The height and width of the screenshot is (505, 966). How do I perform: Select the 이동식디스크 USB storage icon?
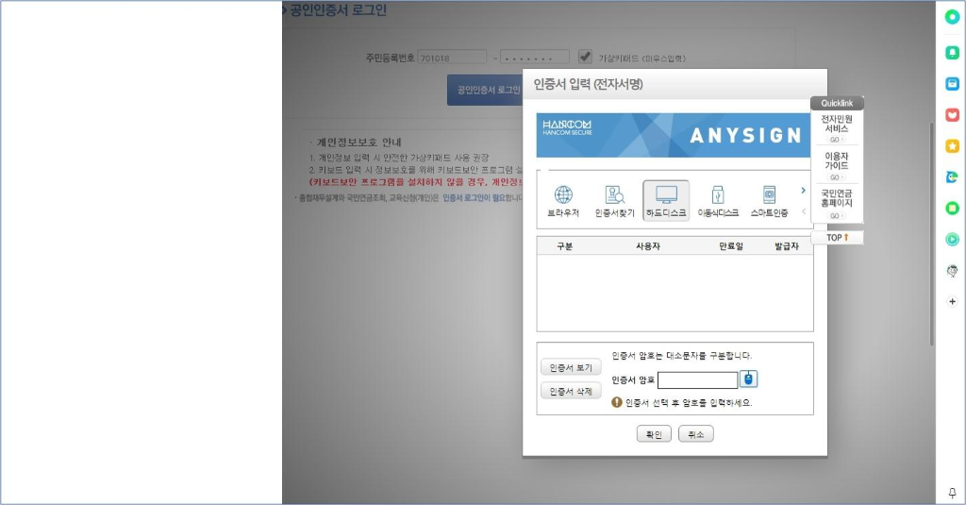(718, 201)
